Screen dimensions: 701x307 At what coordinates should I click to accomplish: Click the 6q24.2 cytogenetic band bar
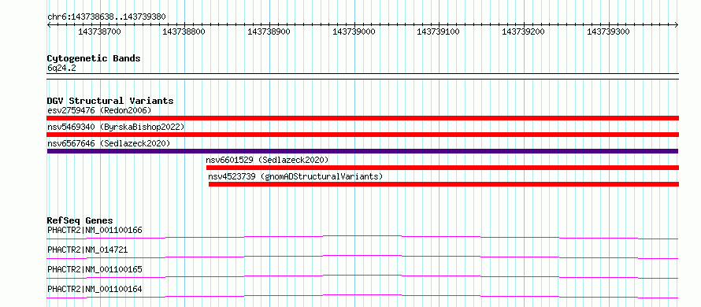coord(363,76)
